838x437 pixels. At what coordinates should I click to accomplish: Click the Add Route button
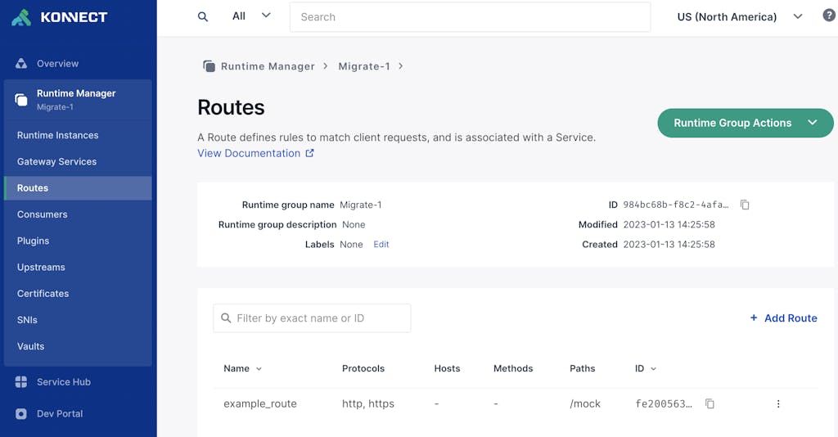point(783,318)
